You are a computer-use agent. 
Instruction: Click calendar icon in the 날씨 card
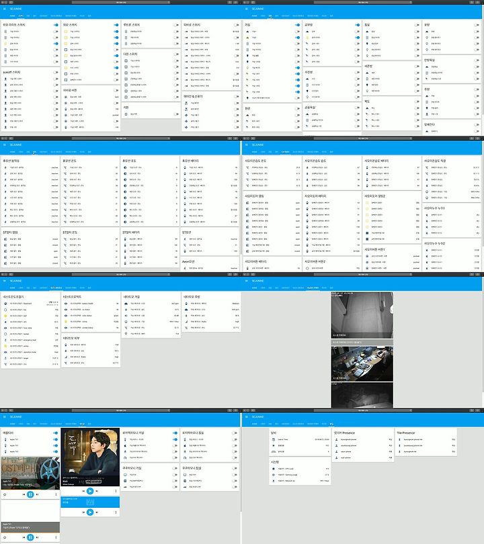point(274,440)
